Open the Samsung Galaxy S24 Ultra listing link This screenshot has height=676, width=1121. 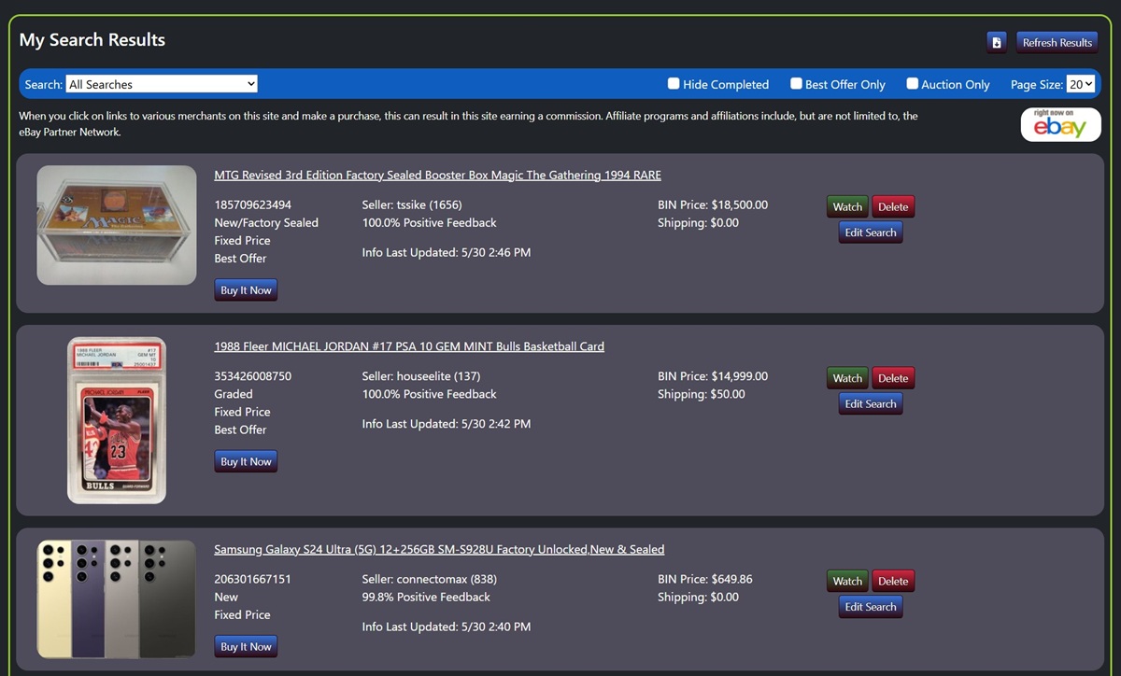pos(439,549)
